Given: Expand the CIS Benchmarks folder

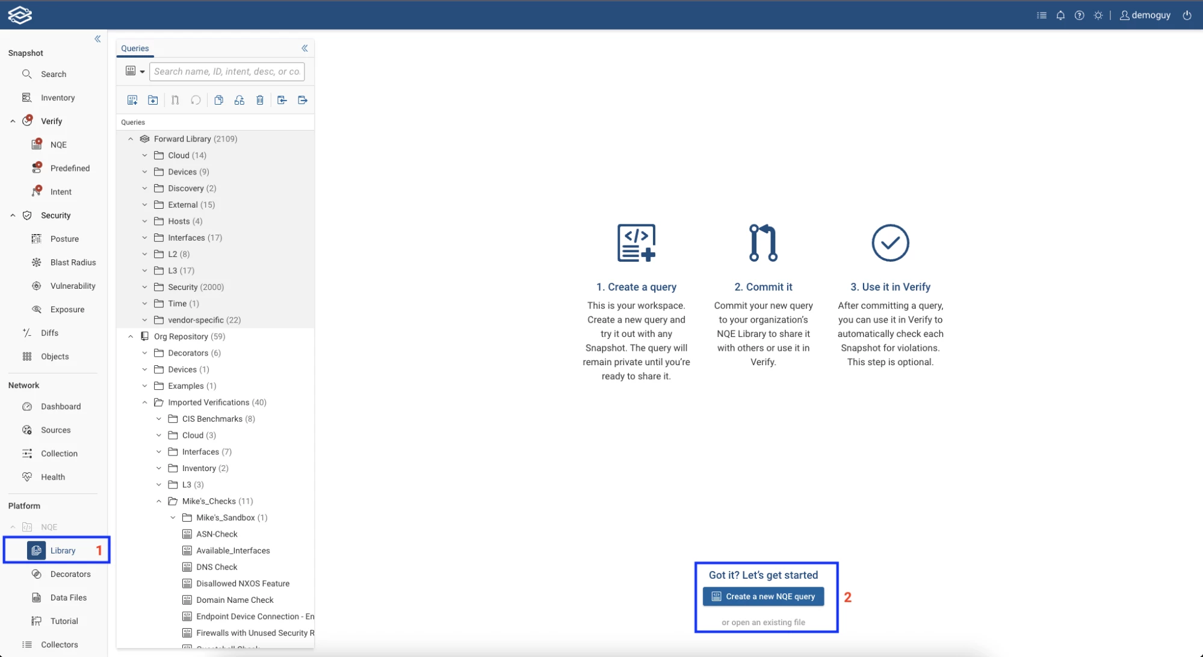Looking at the screenshot, I should (x=159, y=419).
